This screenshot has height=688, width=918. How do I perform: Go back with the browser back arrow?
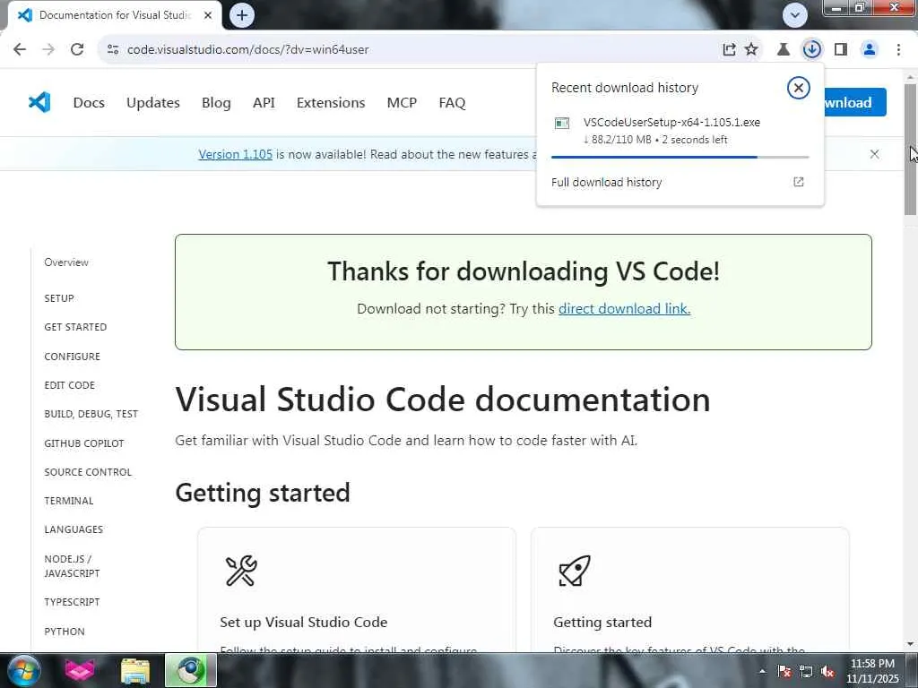point(20,49)
